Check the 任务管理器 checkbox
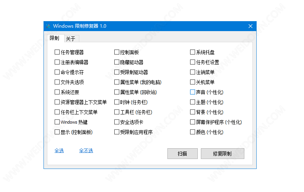Screen dimensions: 304x192 57,52
